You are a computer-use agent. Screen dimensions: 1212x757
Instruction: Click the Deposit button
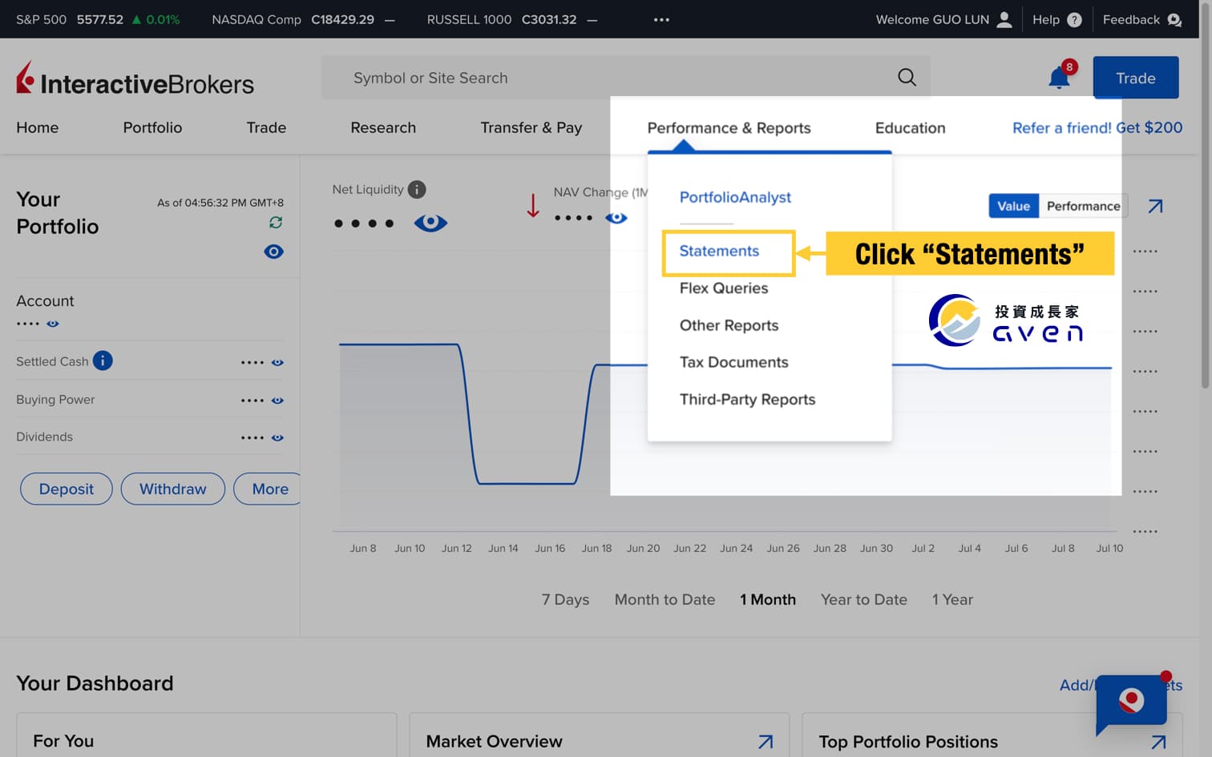pos(67,489)
